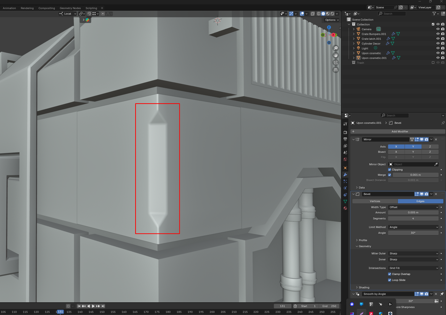
Task: Hide the Camera object in viewport
Action: coord(438,29)
